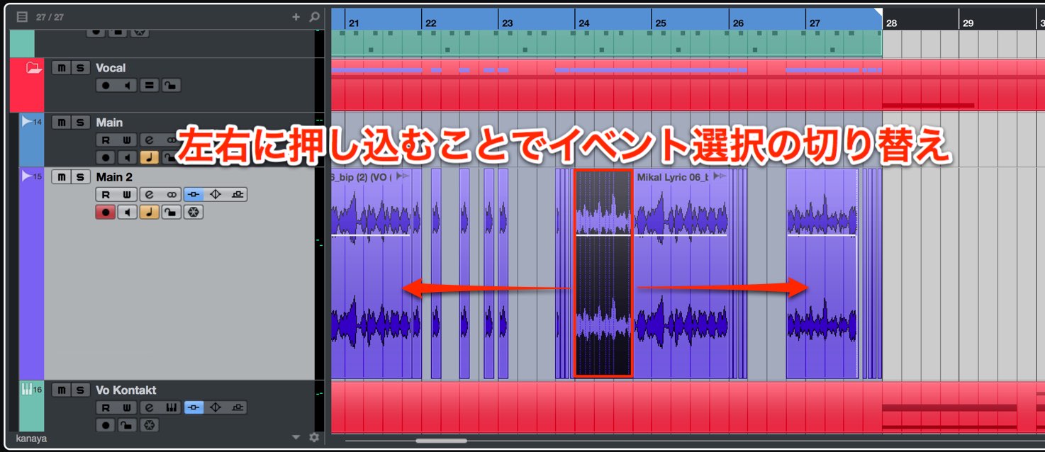Bypass EQ on Vo Kontakt track
This screenshot has height=452, width=1045.
[216, 407]
